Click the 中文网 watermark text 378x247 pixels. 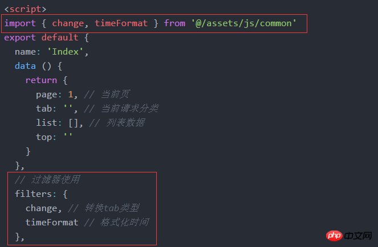point(358,236)
